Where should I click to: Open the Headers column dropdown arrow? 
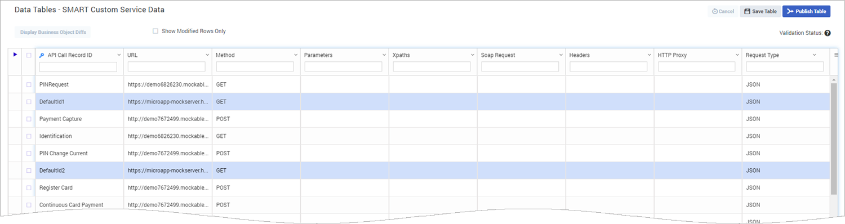tap(650, 55)
